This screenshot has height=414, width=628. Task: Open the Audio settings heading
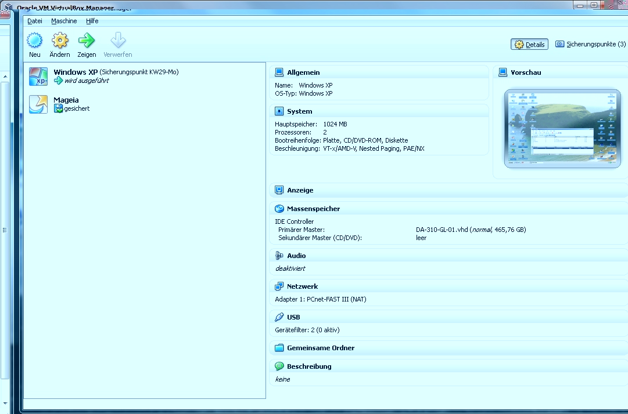click(296, 256)
